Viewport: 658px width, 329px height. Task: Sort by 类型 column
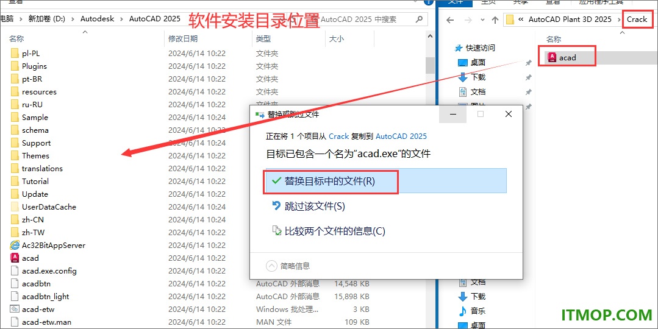(263, 39)
